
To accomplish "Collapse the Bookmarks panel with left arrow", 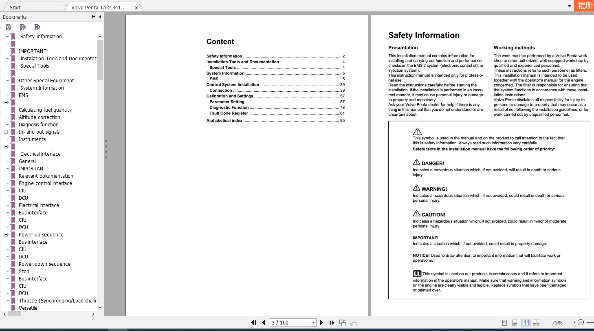I will pyautogui.click(x=100, y=17).
